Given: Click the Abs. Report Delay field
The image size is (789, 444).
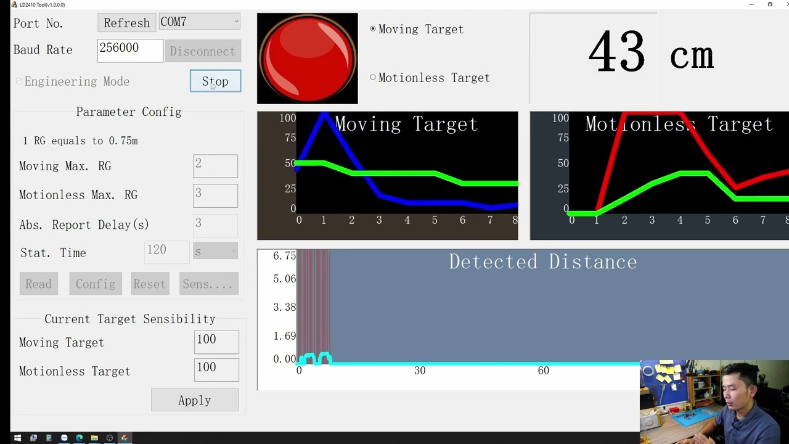Looking at the screenshot, I should (215, 225).
